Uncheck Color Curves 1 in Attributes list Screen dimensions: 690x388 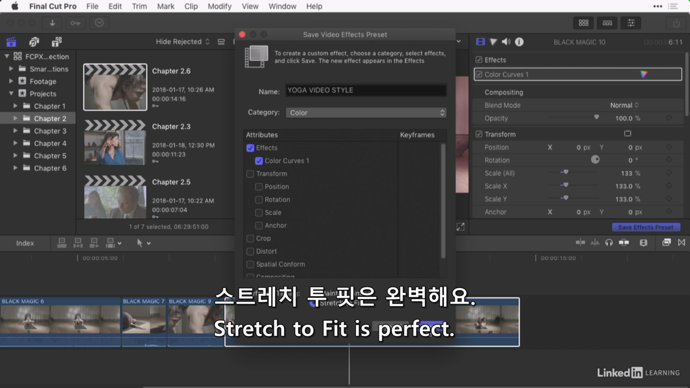(x=259, y=161)
